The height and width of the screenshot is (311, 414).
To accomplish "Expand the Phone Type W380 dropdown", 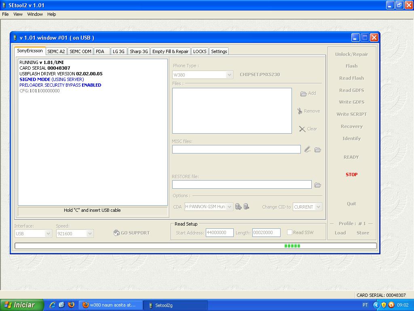I will coord(230,75).
